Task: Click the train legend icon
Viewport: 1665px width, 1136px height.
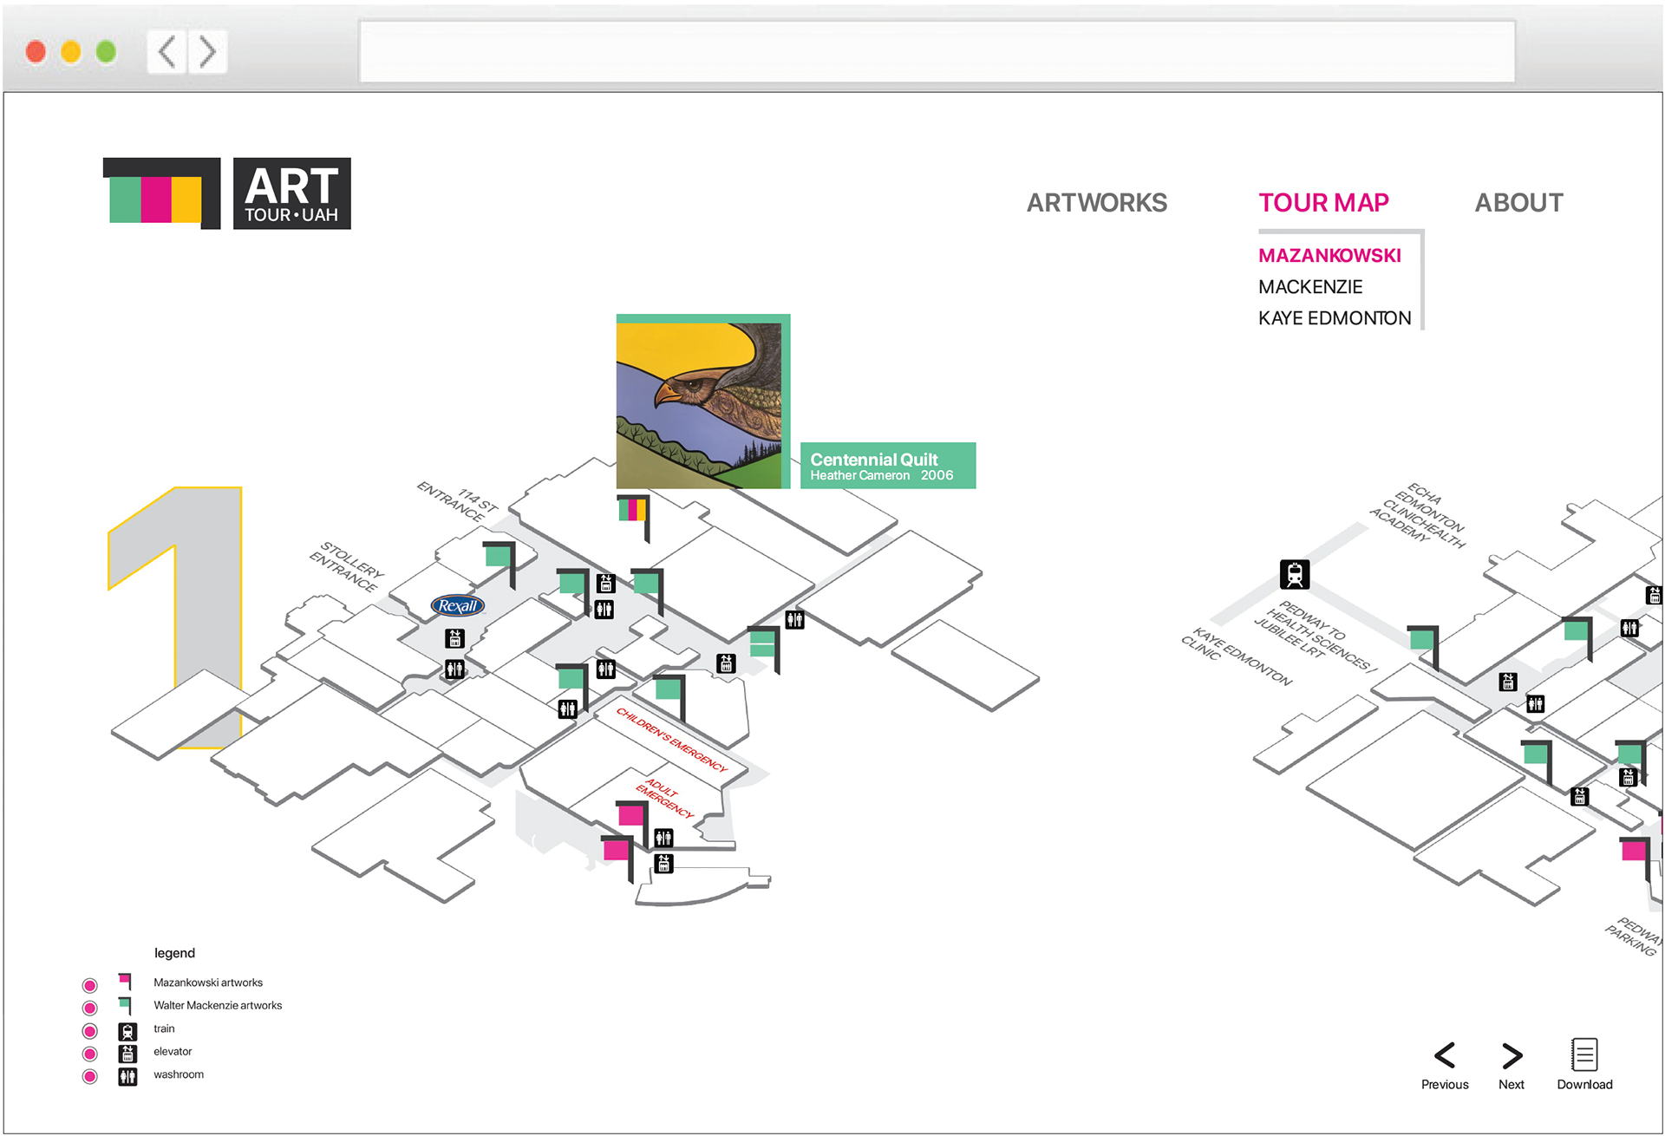Action: (x=127, y=1032)
